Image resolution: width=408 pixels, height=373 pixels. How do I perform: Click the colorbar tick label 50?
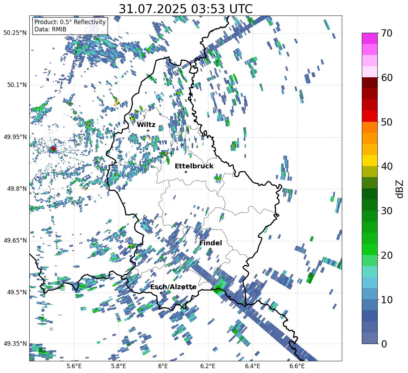point(387,122)
